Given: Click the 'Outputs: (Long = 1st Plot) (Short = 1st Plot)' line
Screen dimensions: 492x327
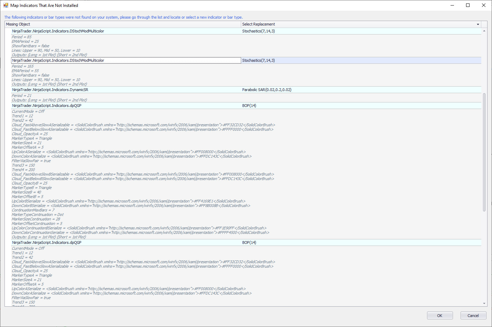Looking at the screenshot, I should tap(49, 237).
